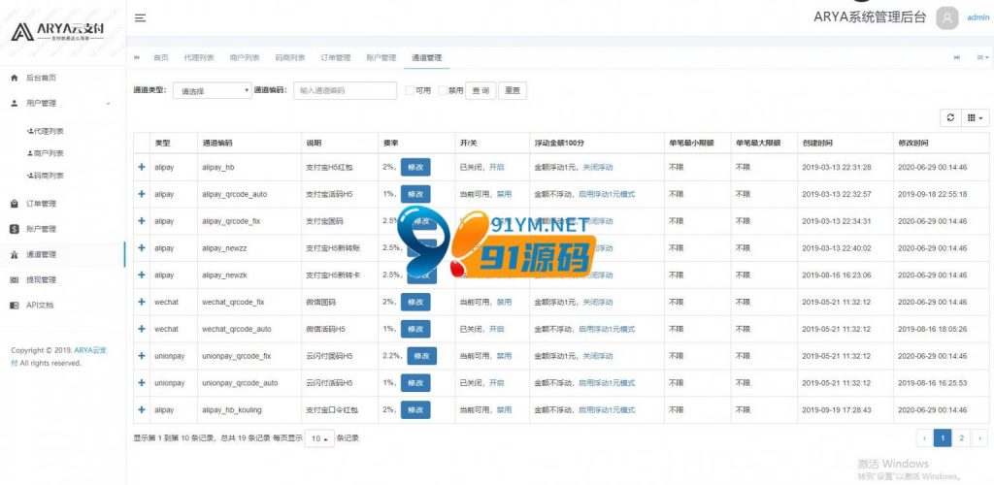This screenshot has height=485, width=994.
Task: Expand row details for alipay_qrcode_auto
Action: point(142,194)
